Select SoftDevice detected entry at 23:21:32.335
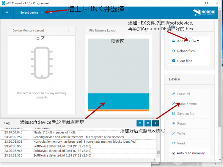The width and height of the screenshot is (223, 167). [x=78, y=155]
